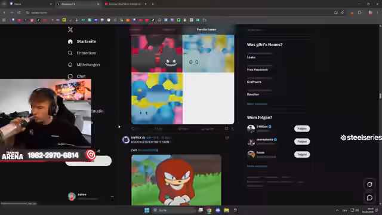Open the top-left red leaked skin image

(x=157, y=53)
